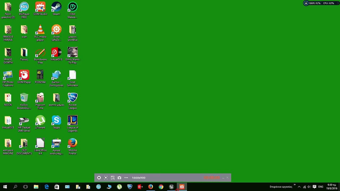This screenshot has height=191, width=340.
Task: Select the full-screen capture area icon
Action: pyautogui.click(x=106, y=178)
